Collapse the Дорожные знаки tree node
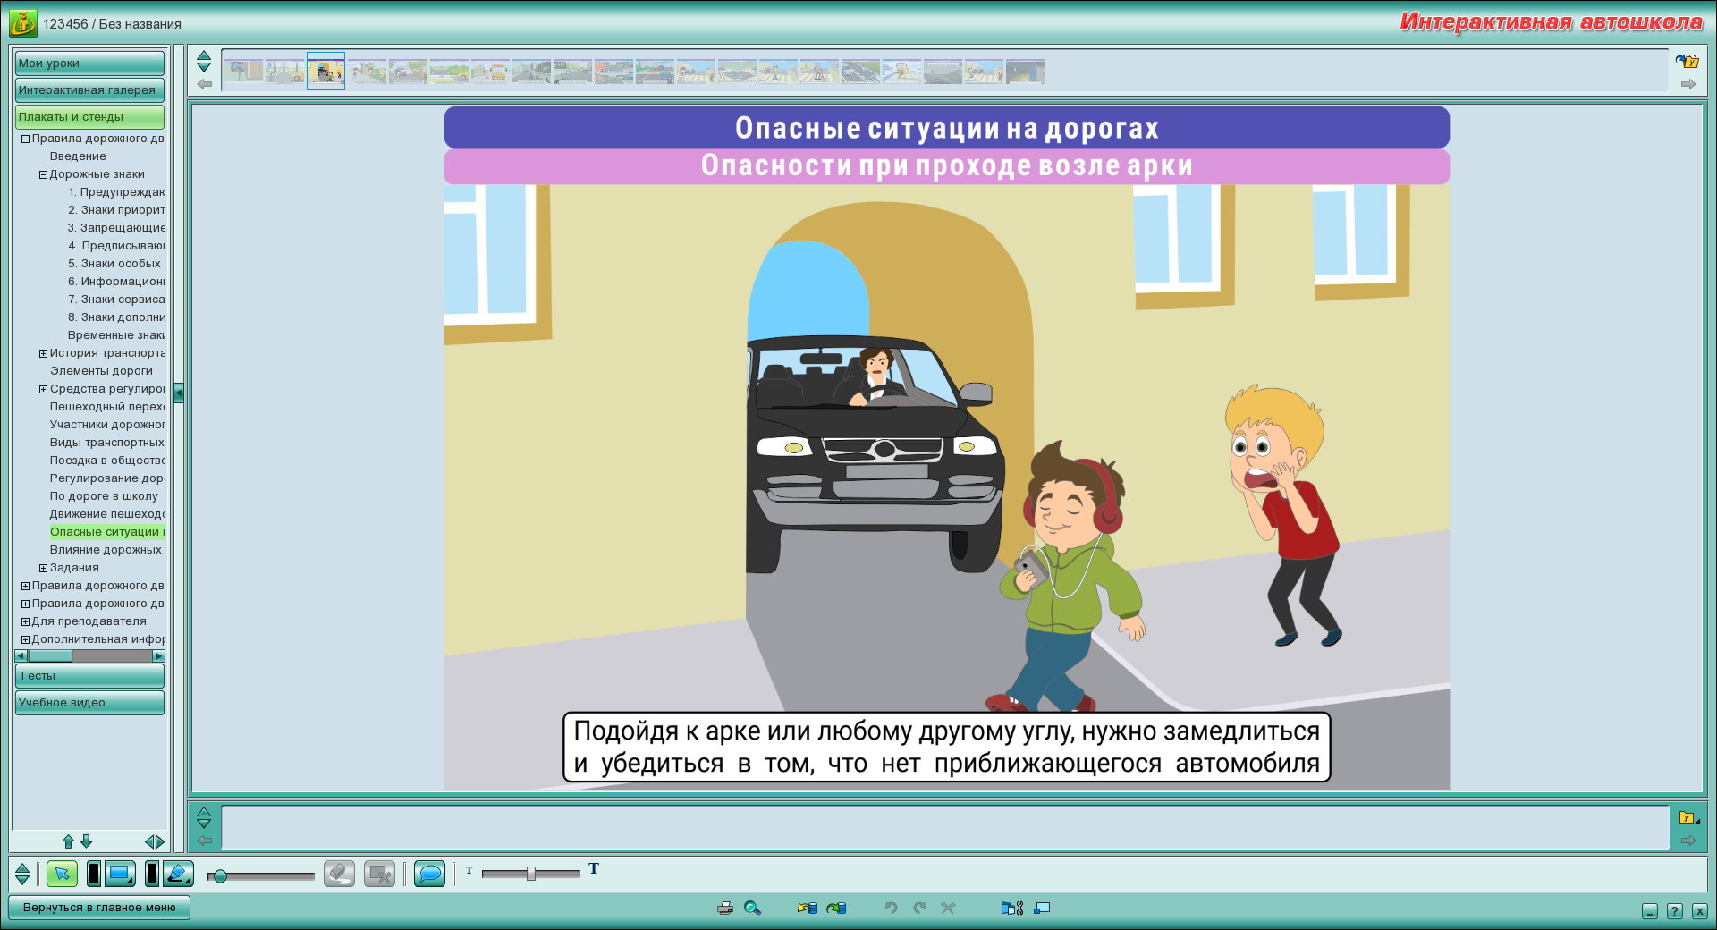The height and width of the screenshot is (930, 1717). 43,174
